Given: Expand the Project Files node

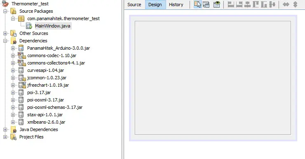Looking at the screenshot, I should pos(5,137).
